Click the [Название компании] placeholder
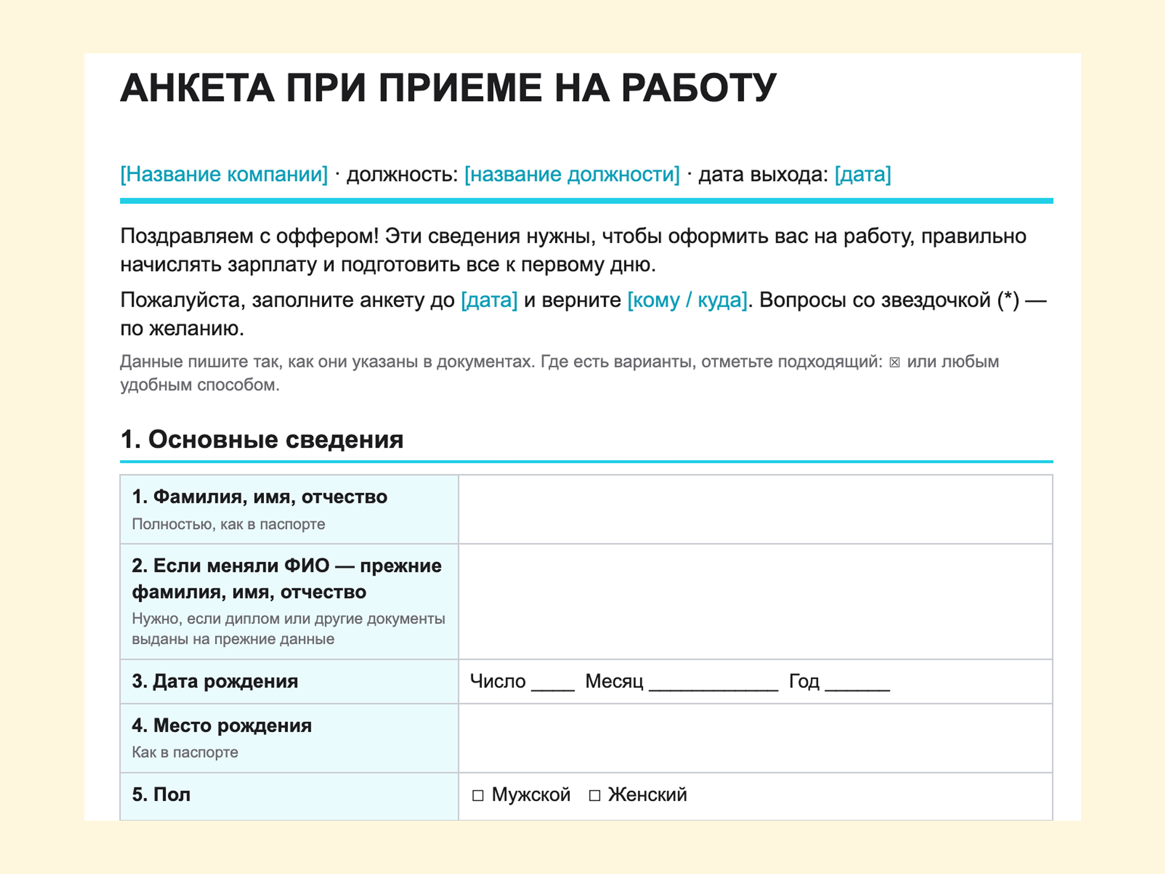Screen dimensions: 1165x874 pyautogui.click(x=224, y=174)
